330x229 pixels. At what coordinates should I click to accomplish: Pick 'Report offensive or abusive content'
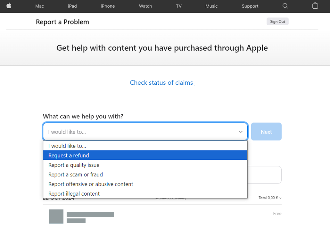145,184
